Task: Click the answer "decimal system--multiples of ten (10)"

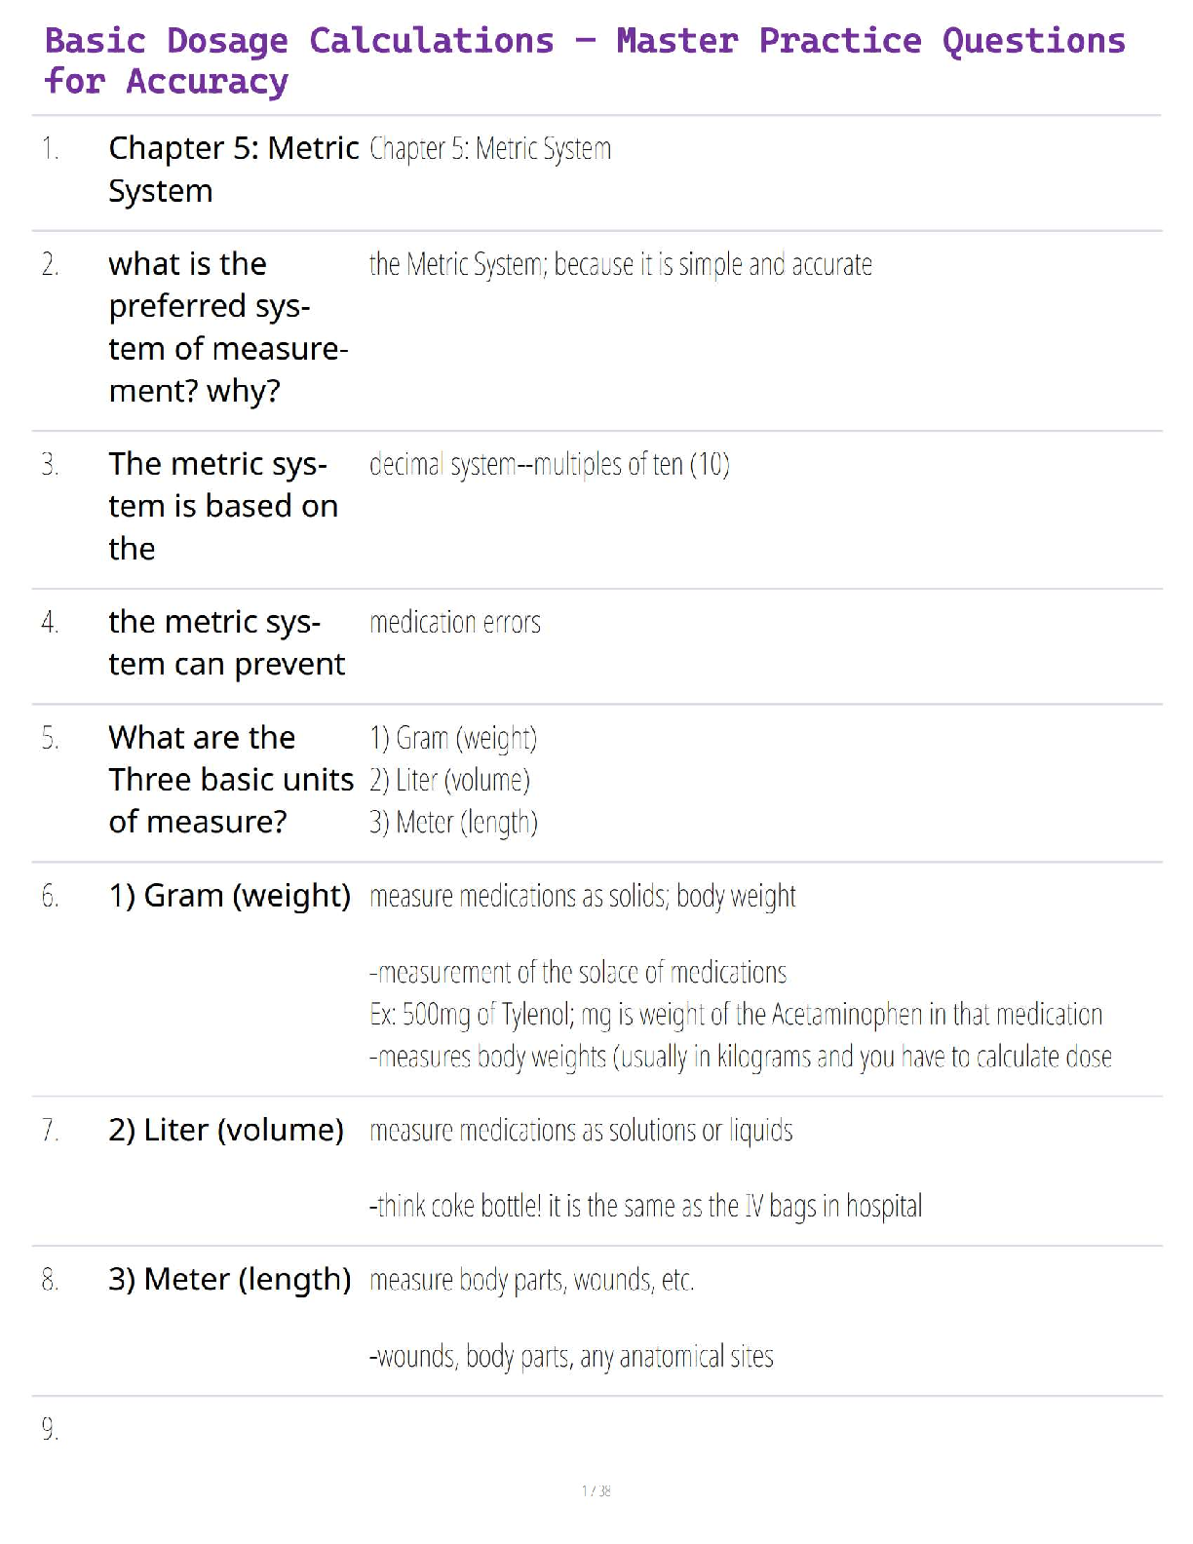Action: [549, 465]
